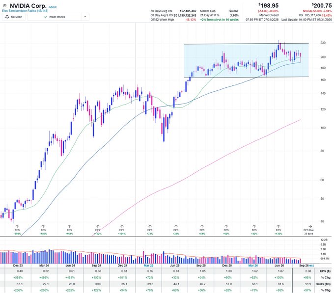Select the Jun 26 quarter label
This screenshot has width=334, height=293.
pyautogui.click(x=279, y=266)
